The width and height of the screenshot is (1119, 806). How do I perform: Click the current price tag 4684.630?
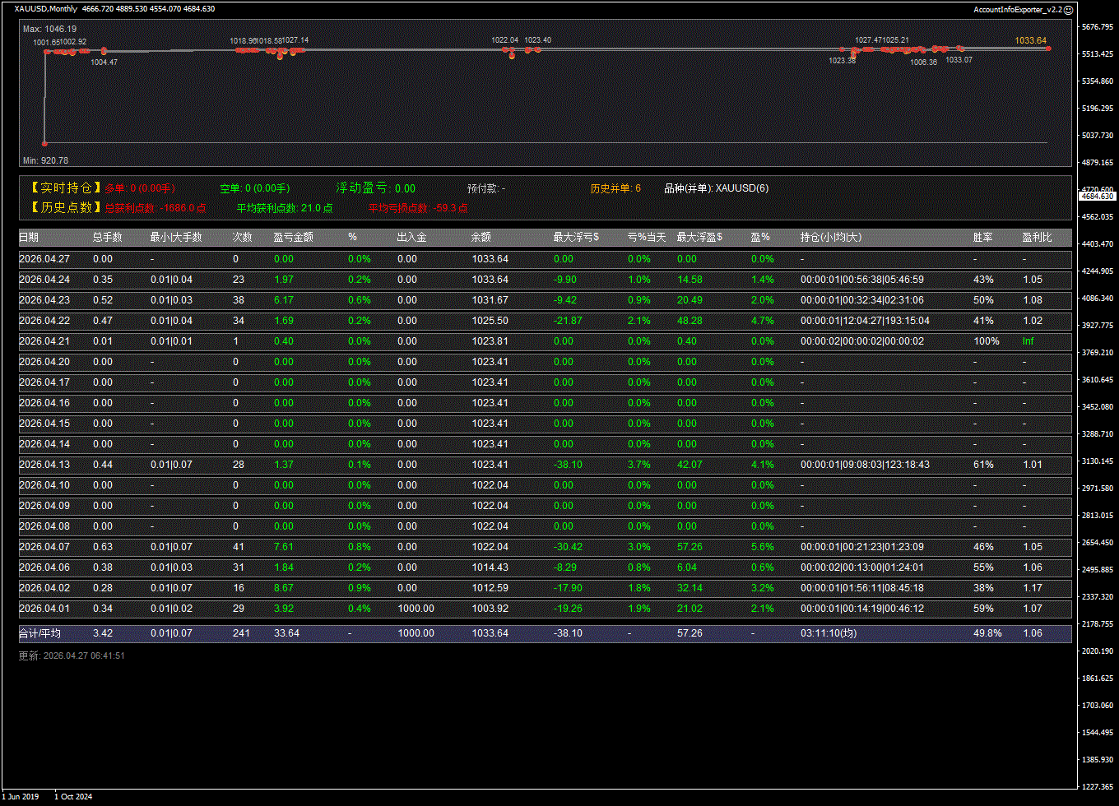tap(1097, 196)
